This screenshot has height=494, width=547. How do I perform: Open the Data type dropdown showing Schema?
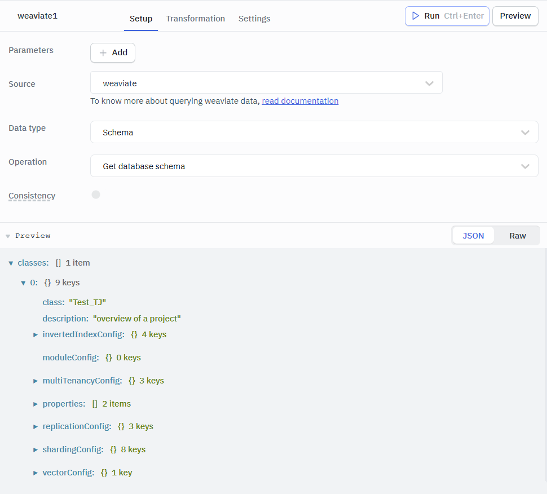pyautogui.click(x=314, y=132)
